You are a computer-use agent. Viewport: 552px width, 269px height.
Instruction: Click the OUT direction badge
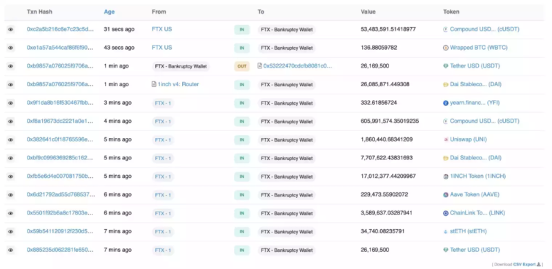242,66
